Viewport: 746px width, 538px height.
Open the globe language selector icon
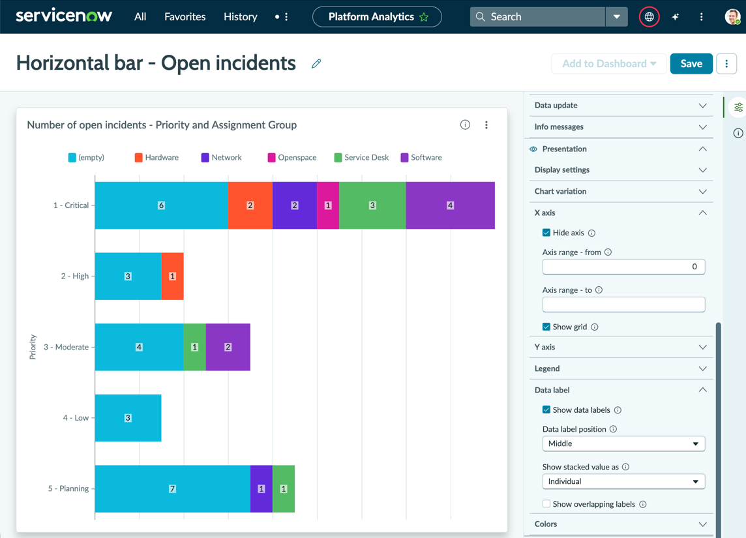pos(649,17)
